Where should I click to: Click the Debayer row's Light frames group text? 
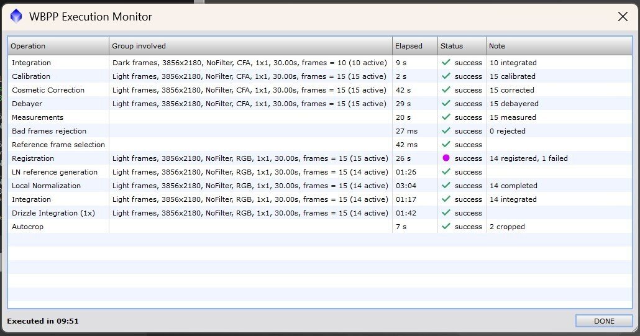tap(249, 104)
